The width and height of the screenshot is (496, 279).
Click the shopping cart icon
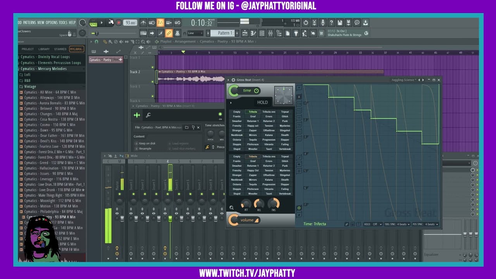[321, 33]
